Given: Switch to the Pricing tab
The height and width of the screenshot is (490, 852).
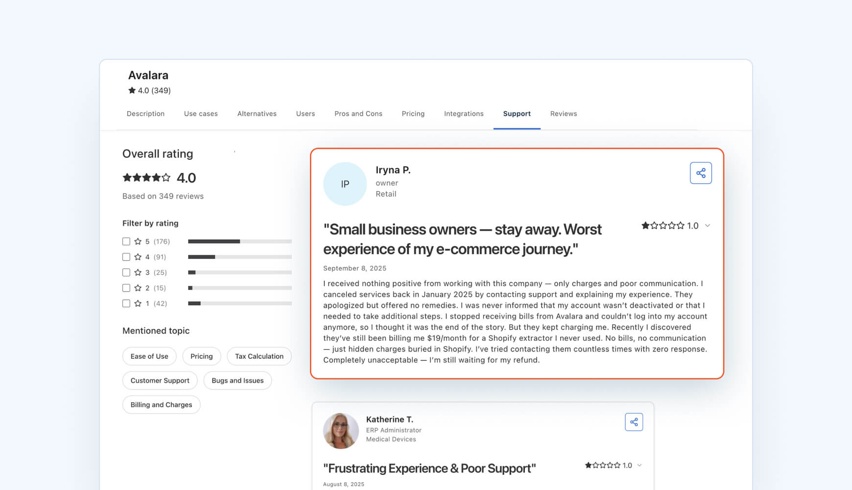Looking at the screenshot, I should [x=413, y=113].
